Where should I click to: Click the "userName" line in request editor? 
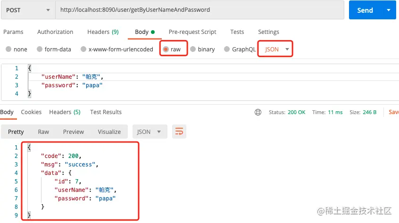pyautogui.click(x=72, y=77)
